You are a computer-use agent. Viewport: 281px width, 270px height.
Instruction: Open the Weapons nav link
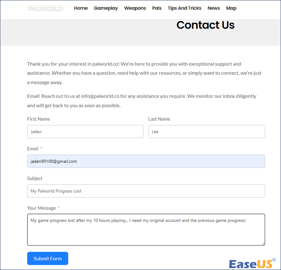[x=135, y=8]
